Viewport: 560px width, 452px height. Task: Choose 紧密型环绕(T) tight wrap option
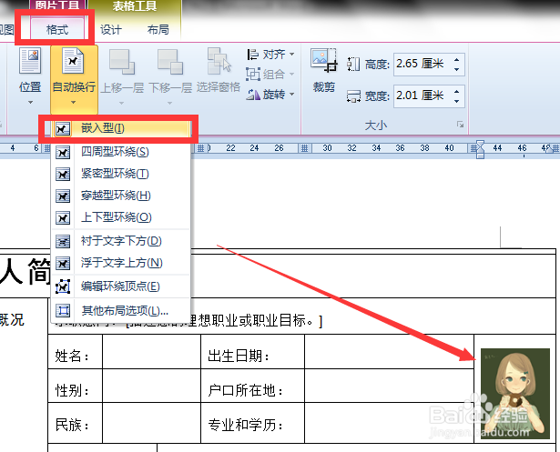(x=121, y=174)
